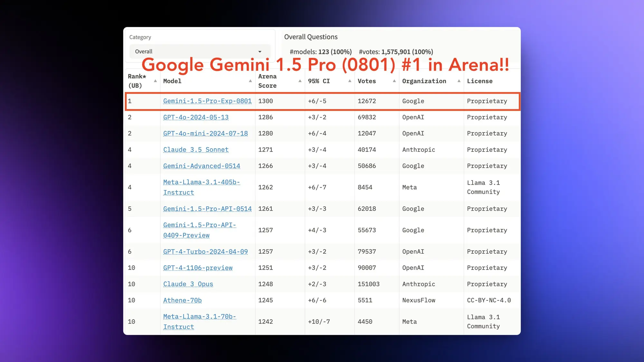Open Gemini-1.5-Pro-API-0409-Preview model link

(x=200, y=230)
